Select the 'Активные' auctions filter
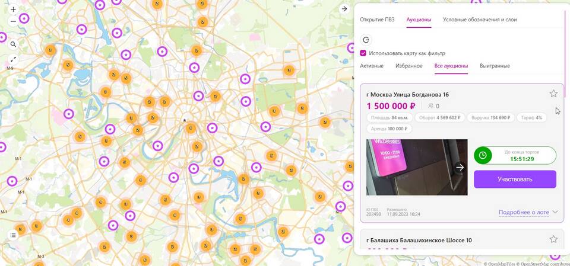Image resolution: width=570 pixels, height=266 pixels. point(372,66)
